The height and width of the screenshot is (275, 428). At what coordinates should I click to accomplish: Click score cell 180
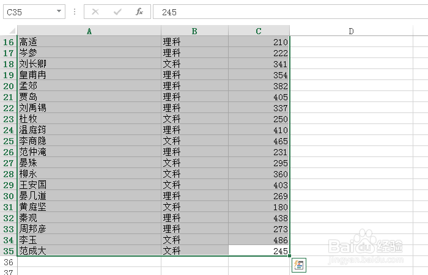259,207
